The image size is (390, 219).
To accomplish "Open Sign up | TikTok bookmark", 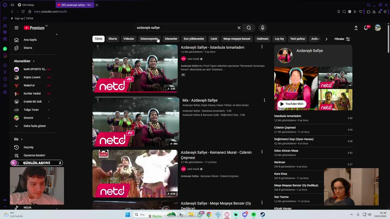I will click(22, 18).
